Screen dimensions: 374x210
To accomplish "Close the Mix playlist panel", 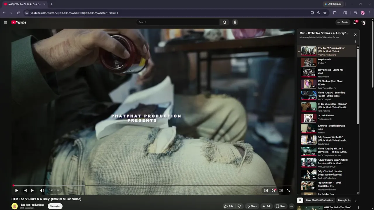I will [x=355, y=35].
